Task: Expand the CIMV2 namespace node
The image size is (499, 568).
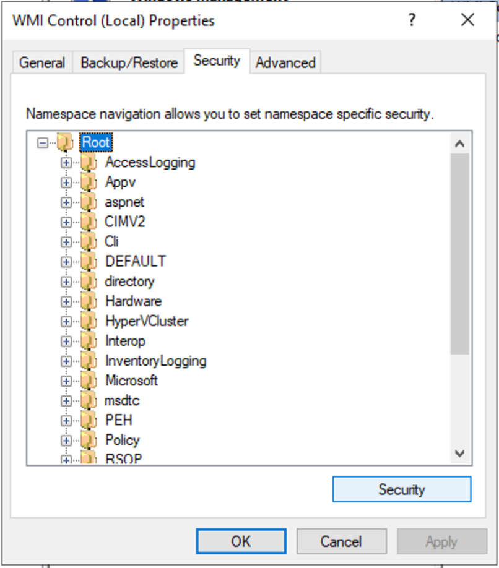Action: 66,222
